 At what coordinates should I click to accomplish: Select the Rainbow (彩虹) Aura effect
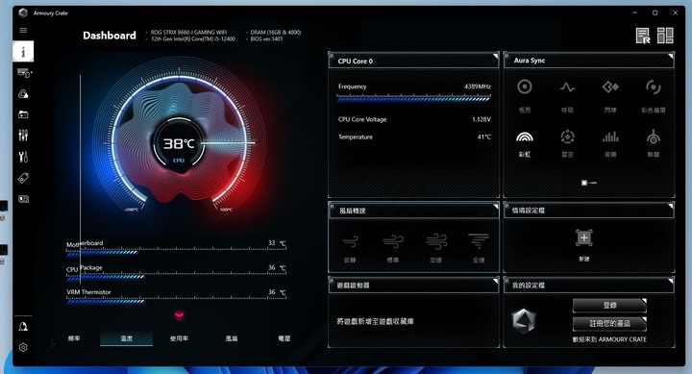525,137
